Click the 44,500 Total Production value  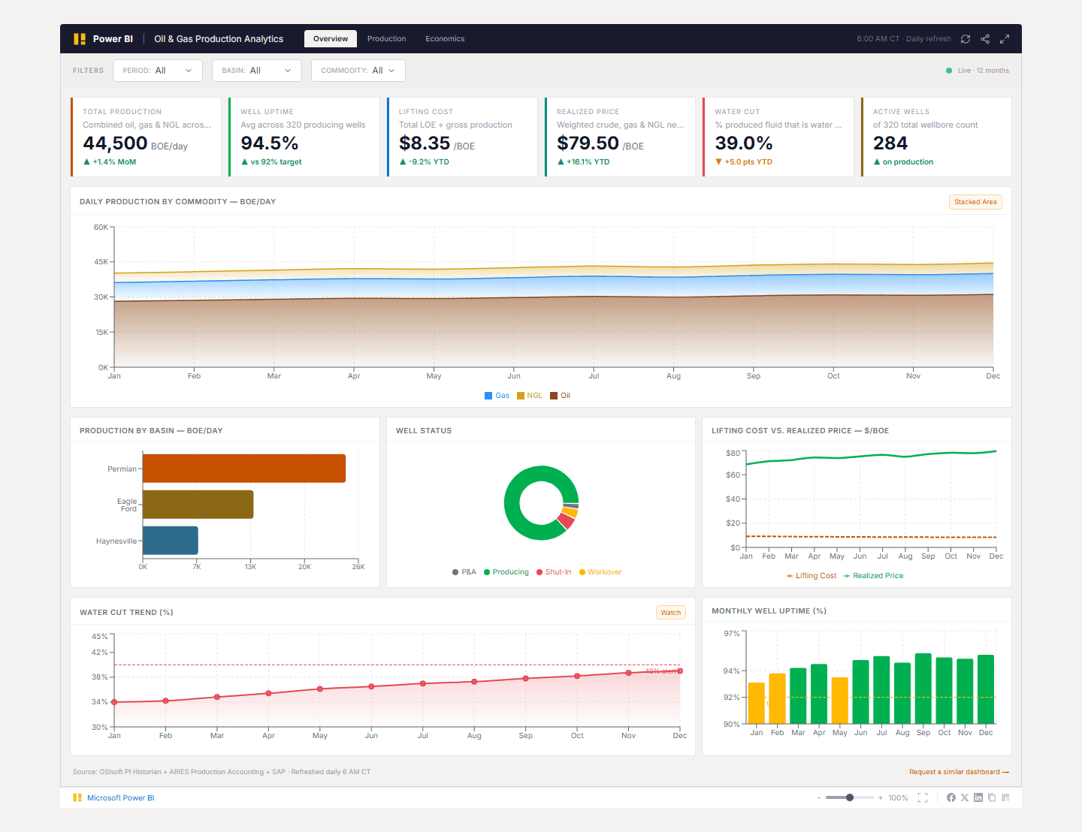115,143
